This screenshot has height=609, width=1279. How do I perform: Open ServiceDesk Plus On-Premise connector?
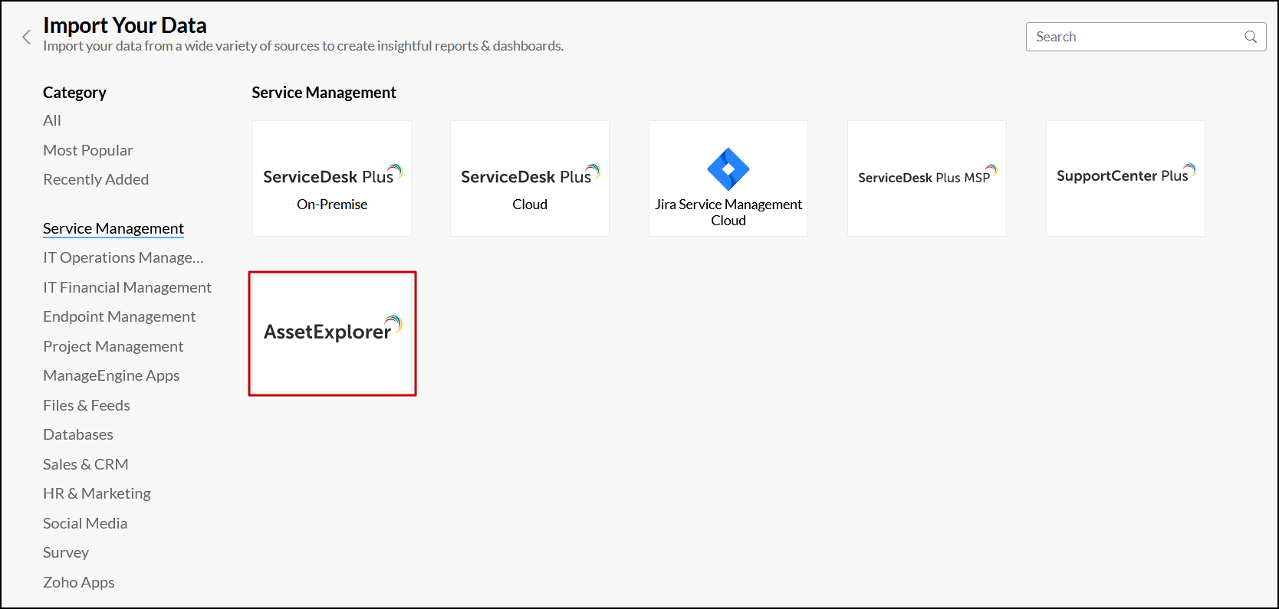(x=332, y=178)
